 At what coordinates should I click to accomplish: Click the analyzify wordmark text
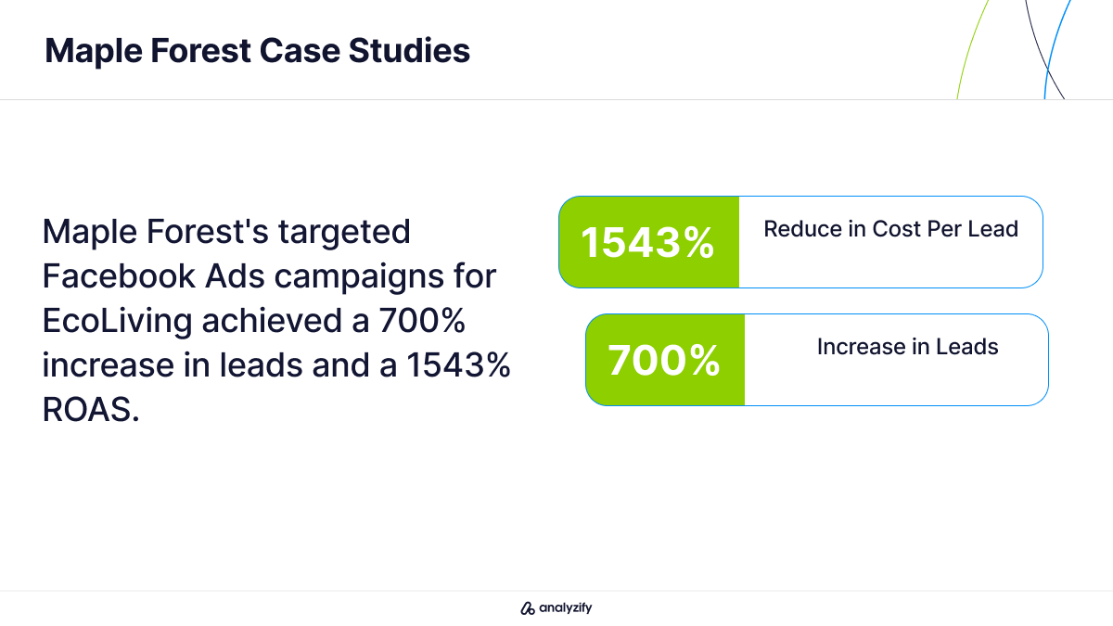(566, 608)
